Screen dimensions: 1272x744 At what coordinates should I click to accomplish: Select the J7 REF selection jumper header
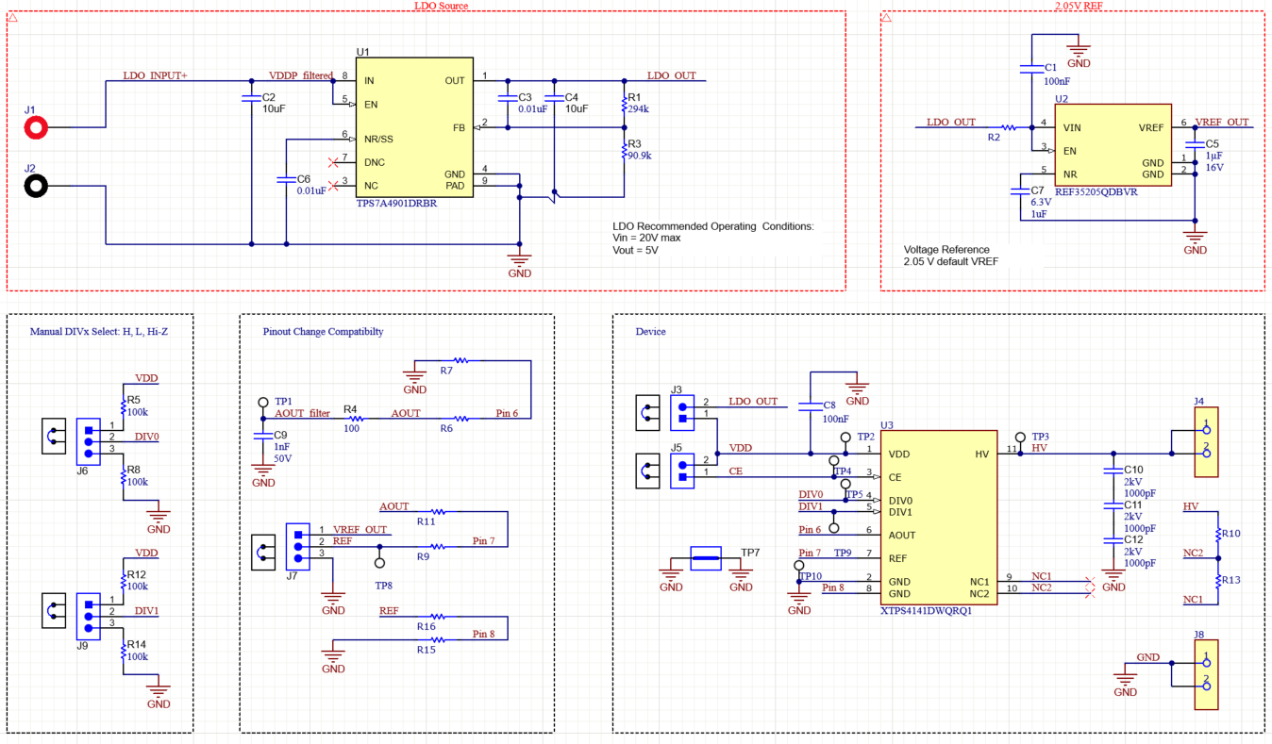[x=299, y=542]
